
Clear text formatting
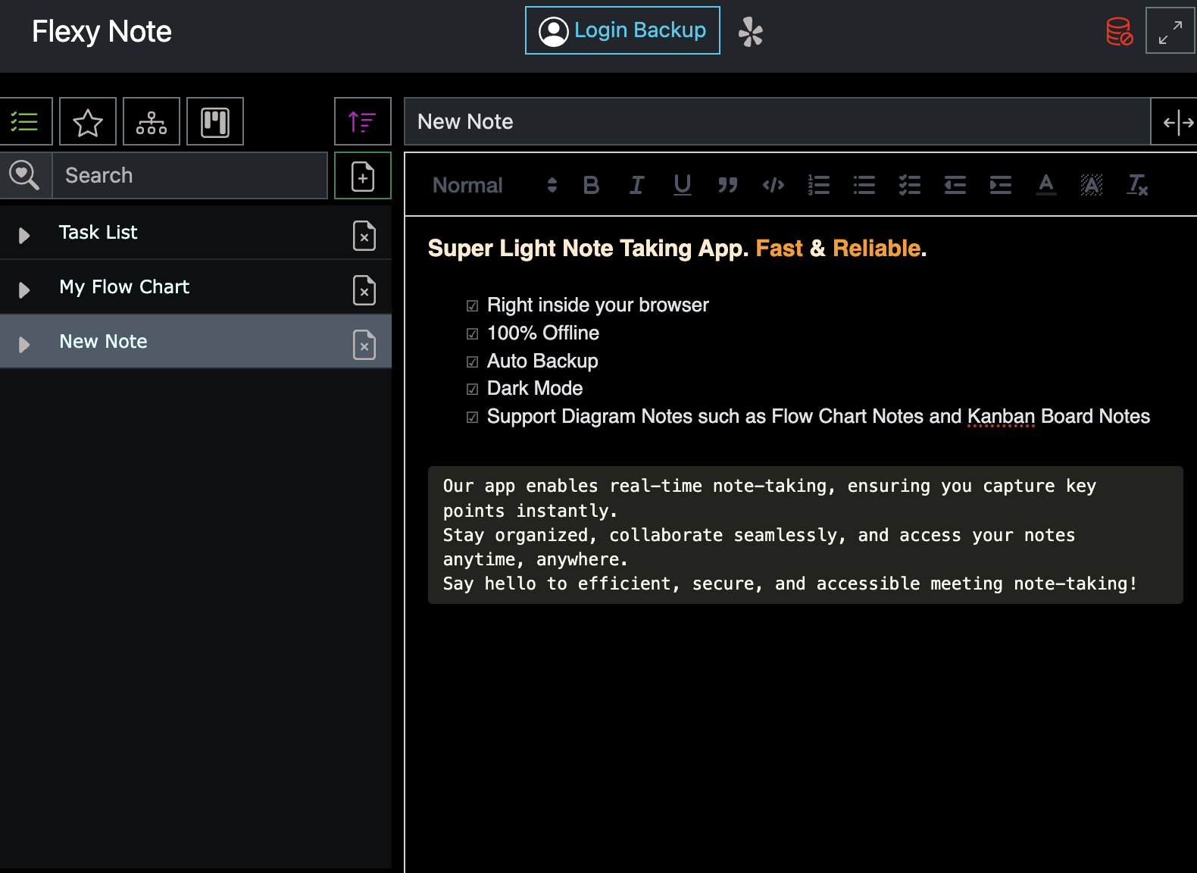click(x=1137, y=185)
